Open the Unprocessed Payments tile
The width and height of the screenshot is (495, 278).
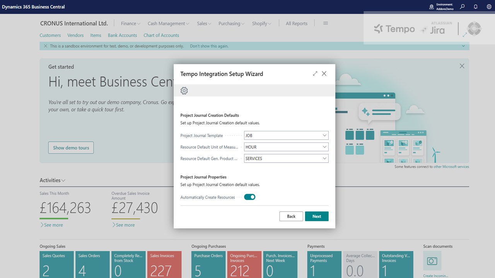point(324,264)
